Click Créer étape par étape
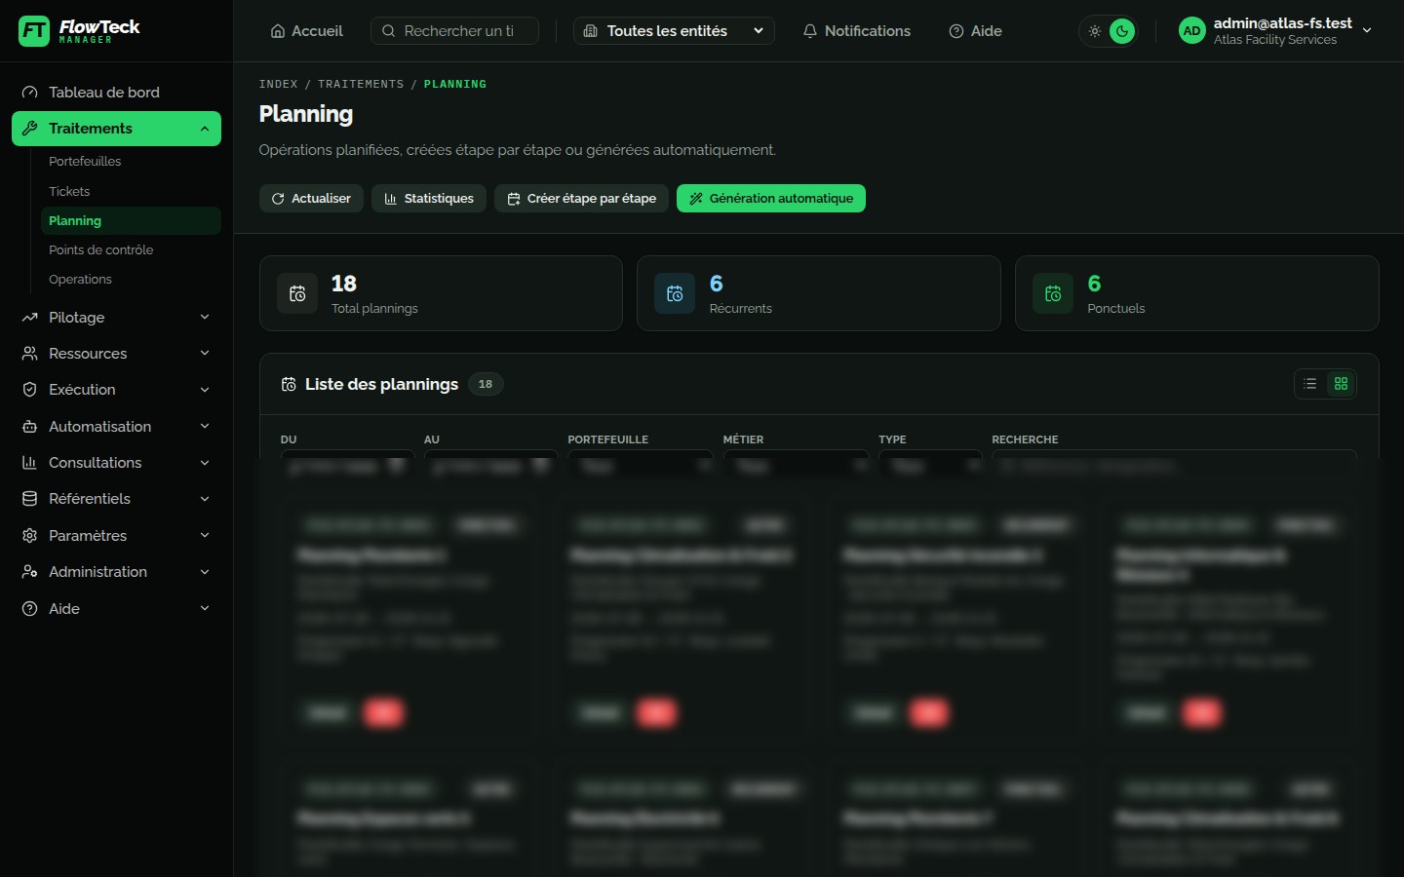The image size is (1404, 877). tap(581, 199)
